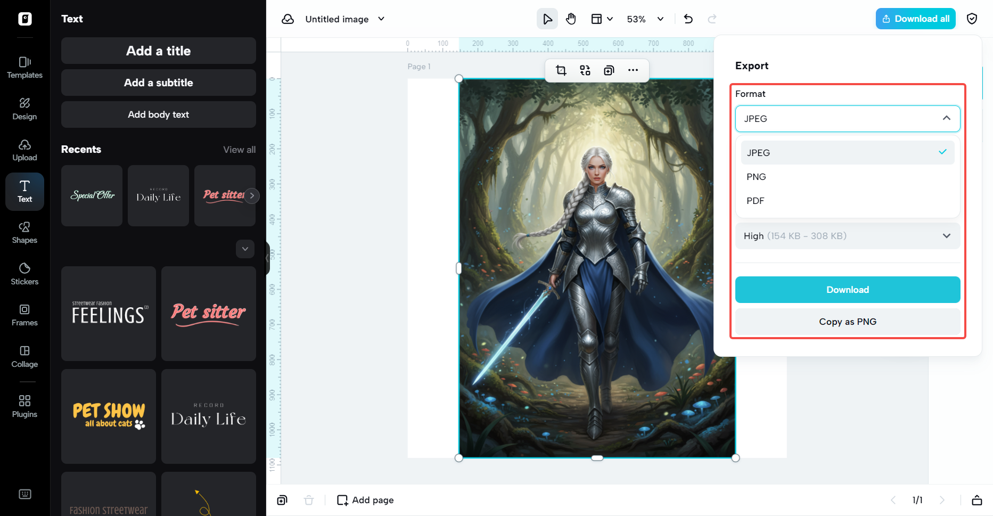Image resolution: width=993 pixels, height=516 pixels.
Task: Open the keyboard shortcuts icon bottom left
Action: coord(24,494)
